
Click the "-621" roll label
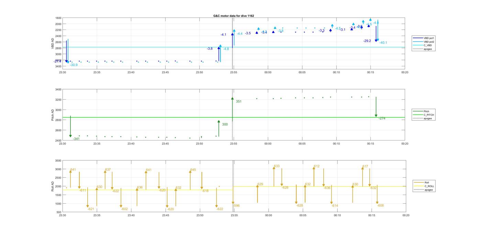91,209
